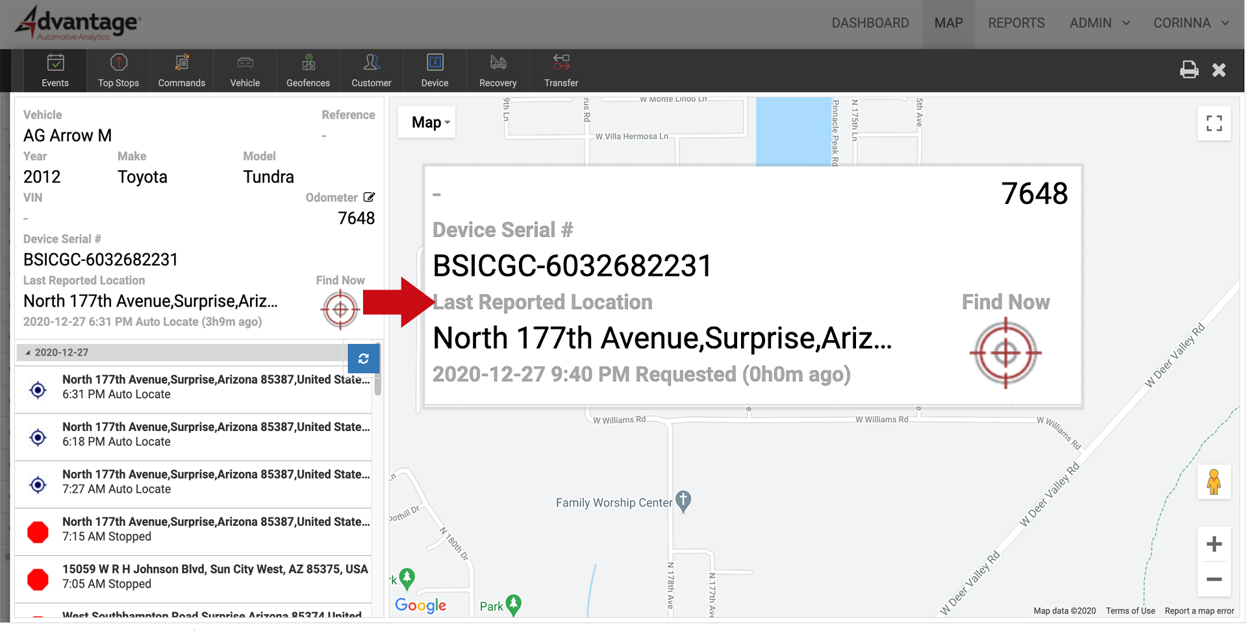Image resolution: width=1247 pixels, height=631 pixels.
Task: Switch to the Recovery panel
Action: [x=498, y=70]
